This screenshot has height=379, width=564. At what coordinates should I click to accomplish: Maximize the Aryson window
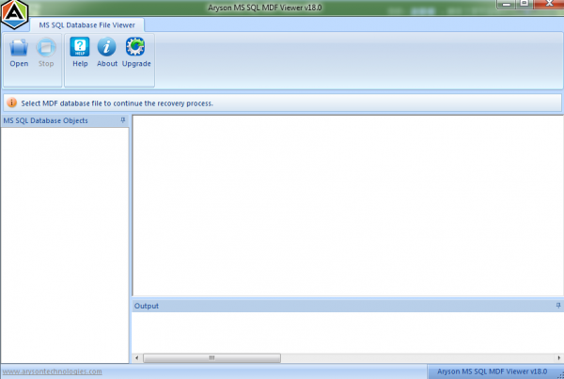525,4
